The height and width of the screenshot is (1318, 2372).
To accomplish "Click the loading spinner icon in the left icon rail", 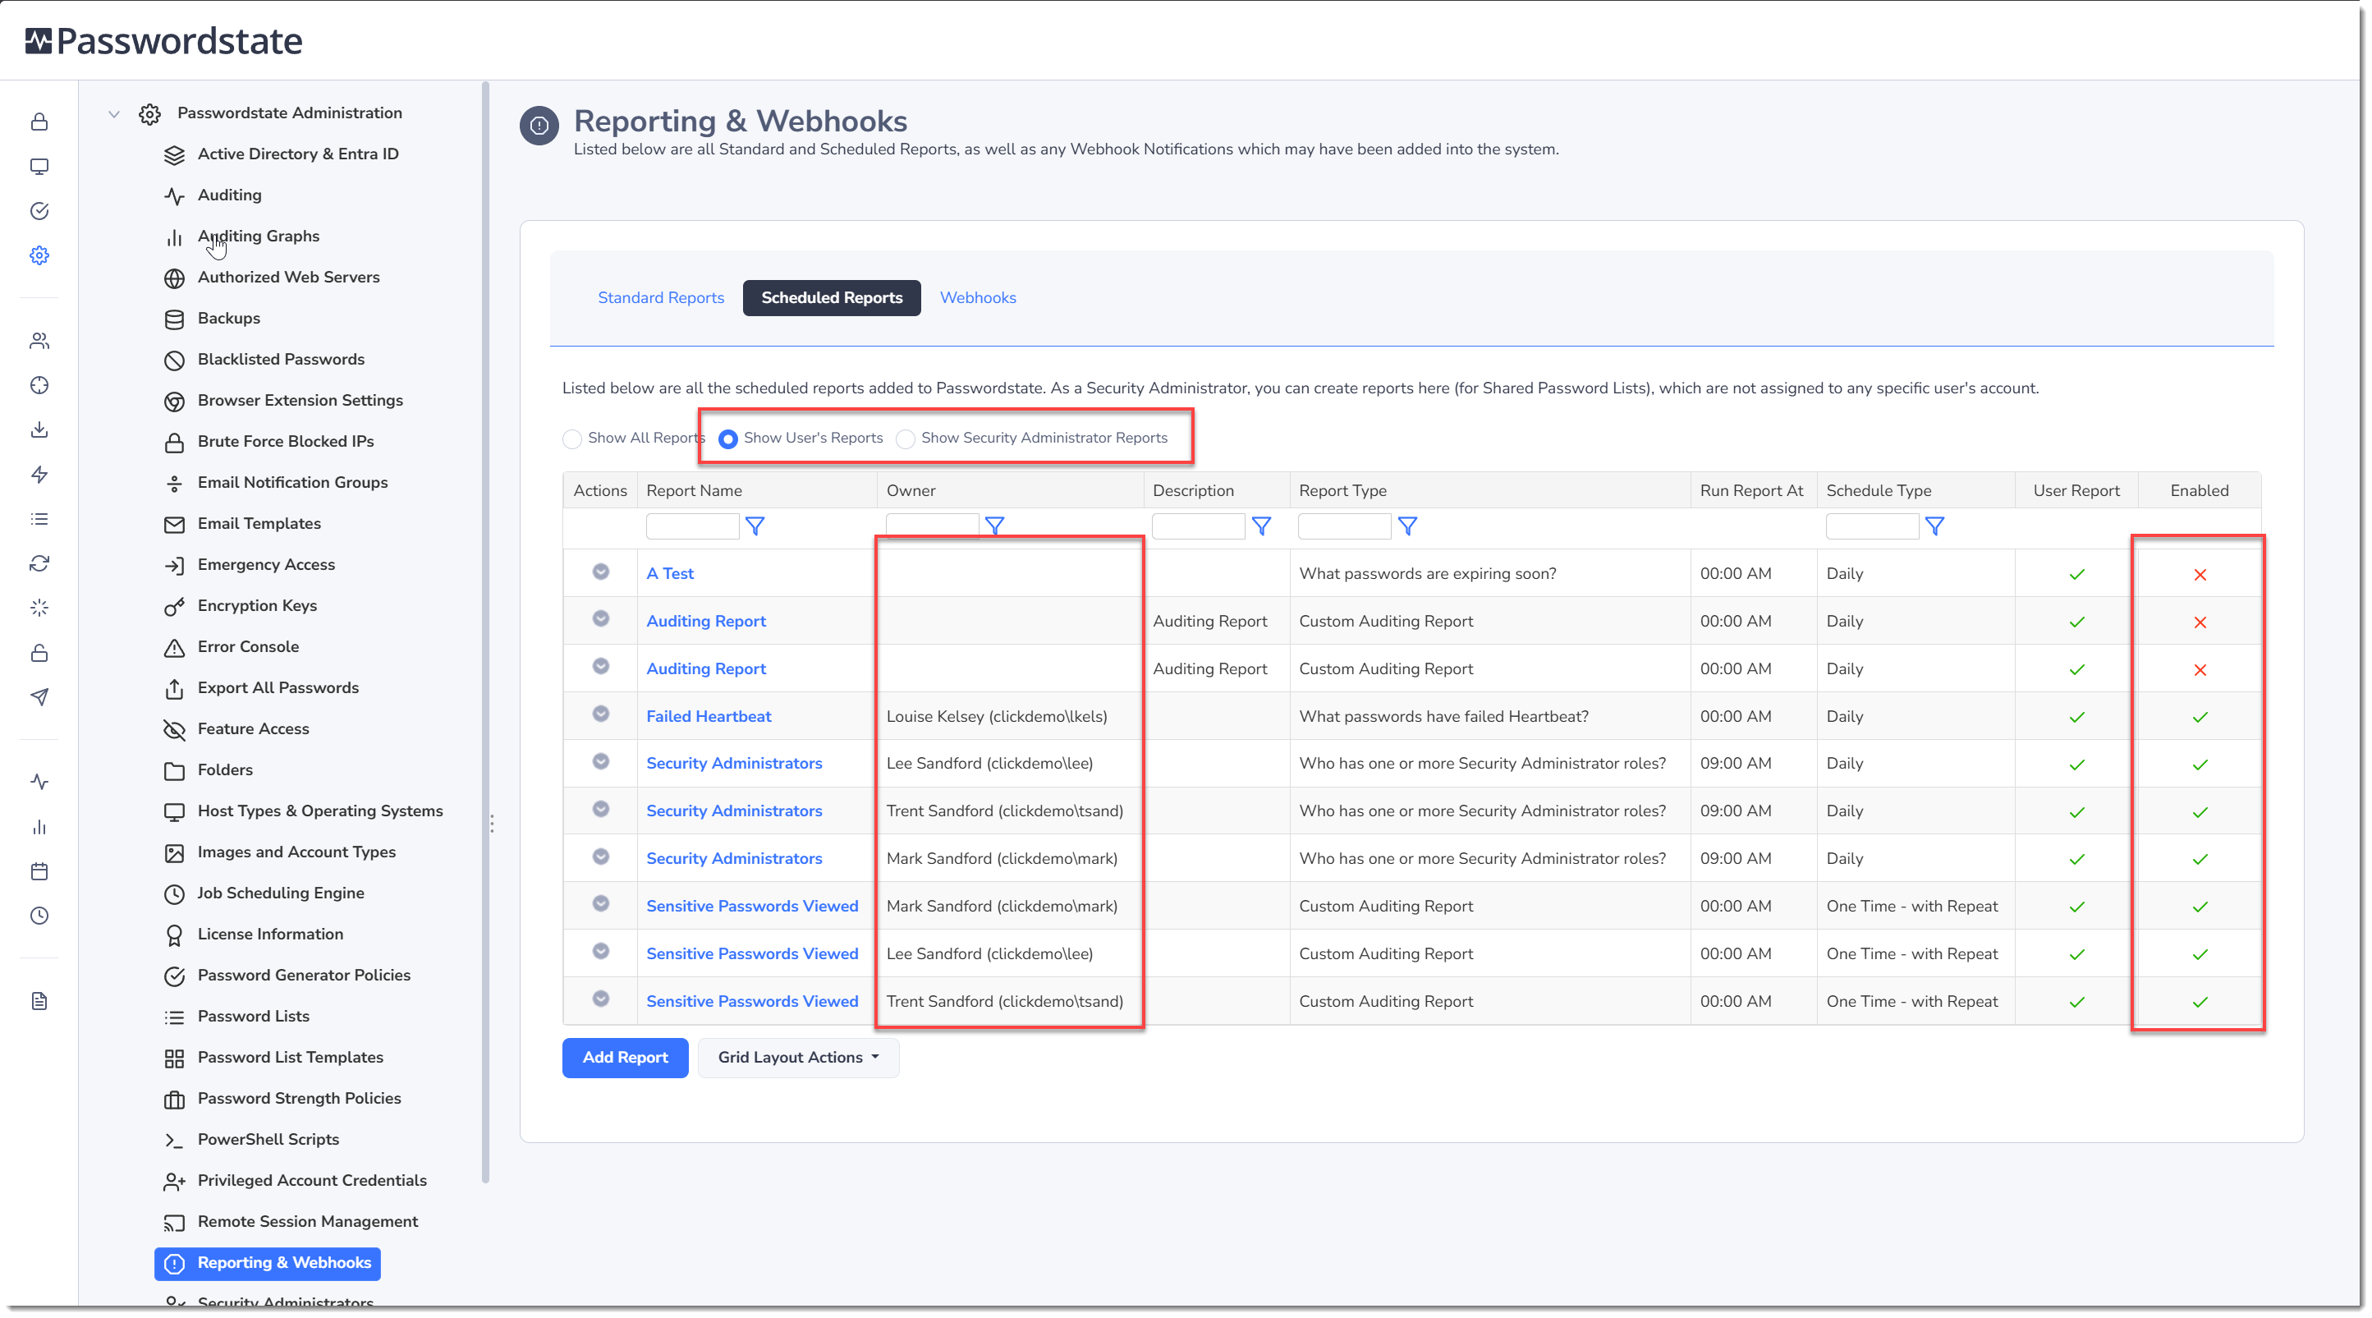I will tap(39, 608).
